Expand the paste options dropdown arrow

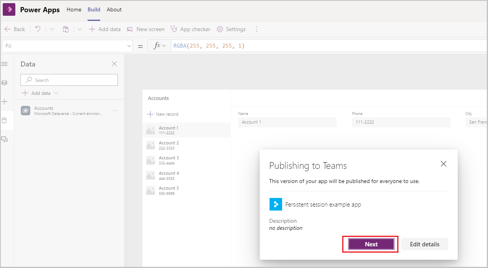79,29
